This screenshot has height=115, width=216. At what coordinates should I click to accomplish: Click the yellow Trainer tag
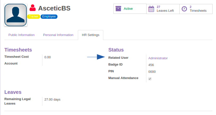pos(34,16)
